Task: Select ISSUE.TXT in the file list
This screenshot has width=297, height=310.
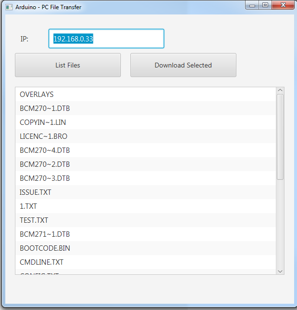Action: (145, 192)
